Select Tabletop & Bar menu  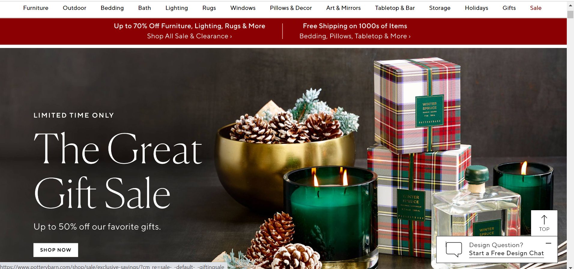click(x=395, y=8)
